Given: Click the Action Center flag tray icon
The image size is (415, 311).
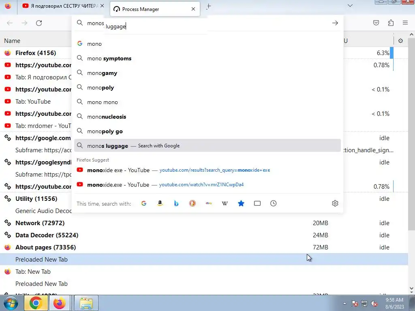Looking at the screenshot, I should [x=355, y=304].
